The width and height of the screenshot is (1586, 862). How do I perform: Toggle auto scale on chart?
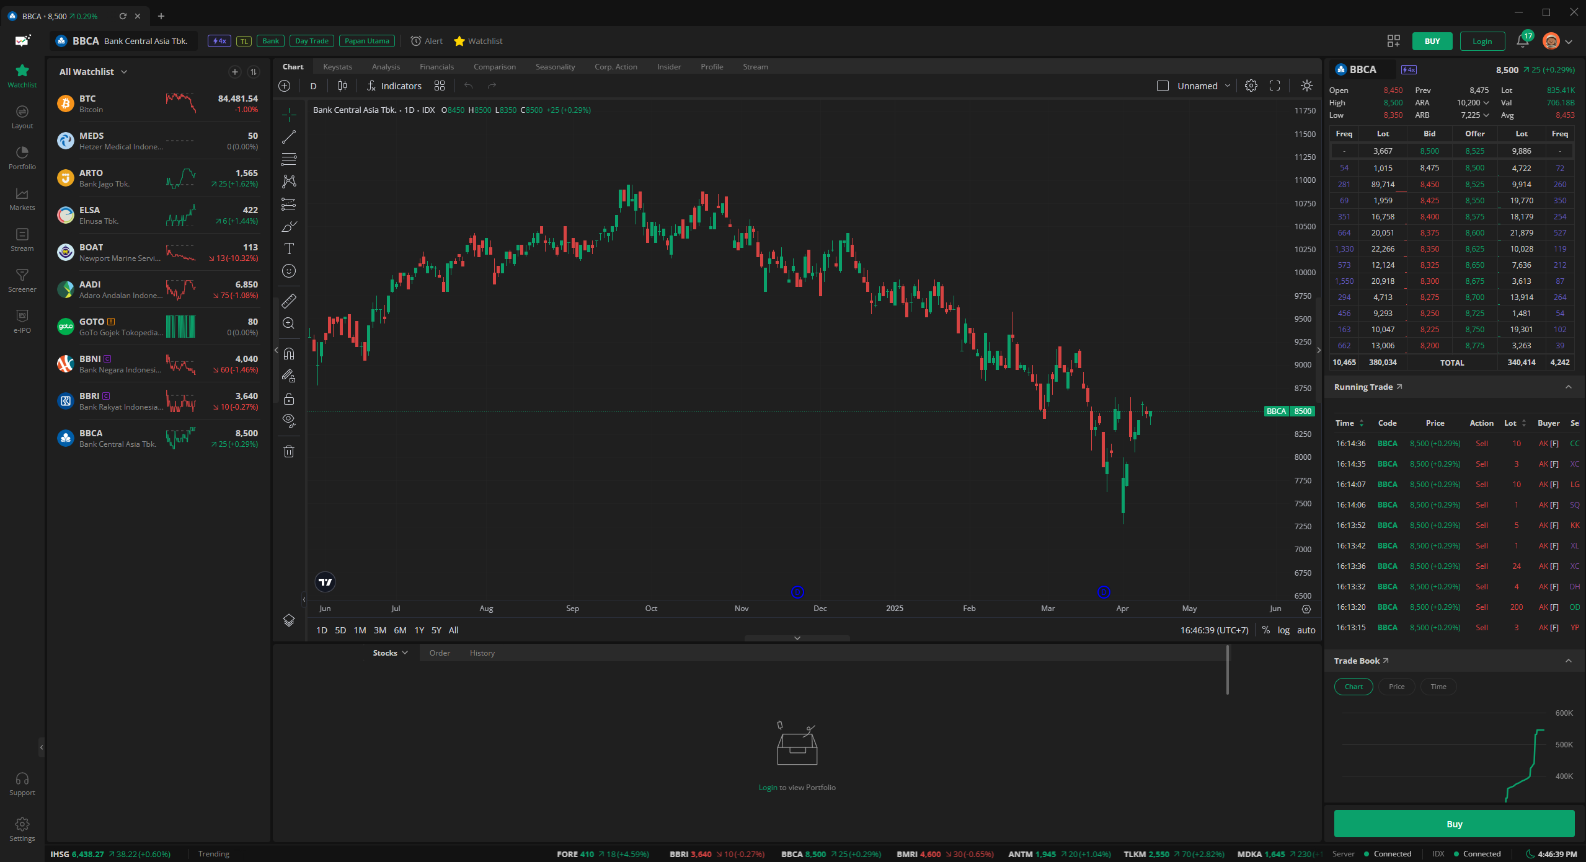coord(1306,630)
